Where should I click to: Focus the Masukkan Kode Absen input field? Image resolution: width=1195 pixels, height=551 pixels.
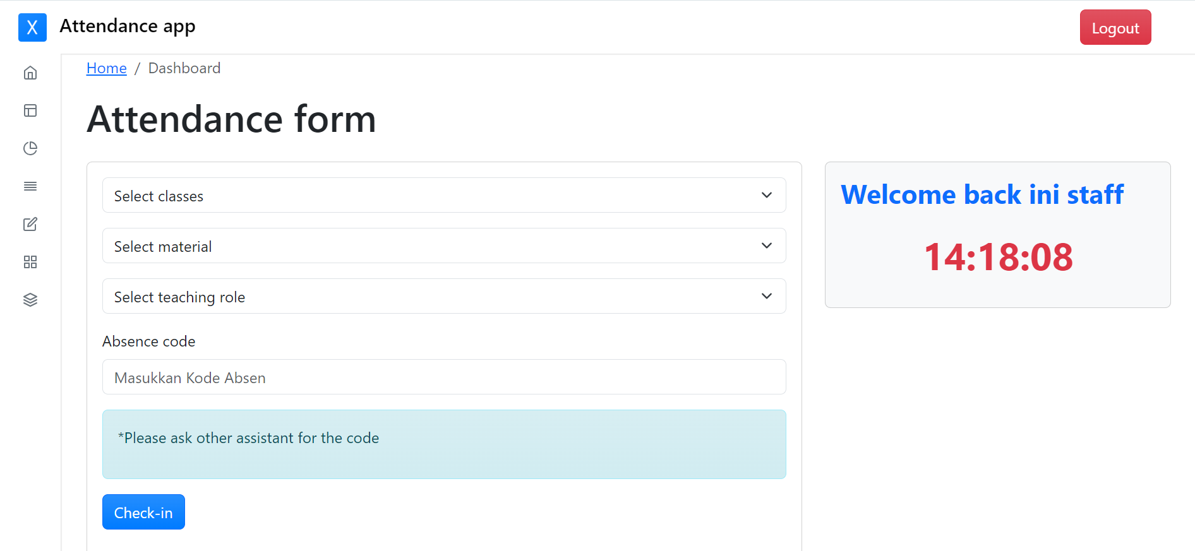[x=444, y=377]
